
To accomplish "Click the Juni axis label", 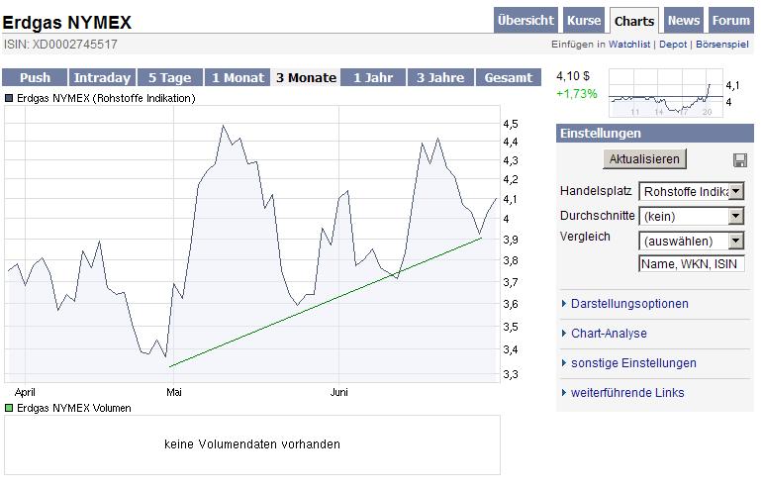I will 338,392.
